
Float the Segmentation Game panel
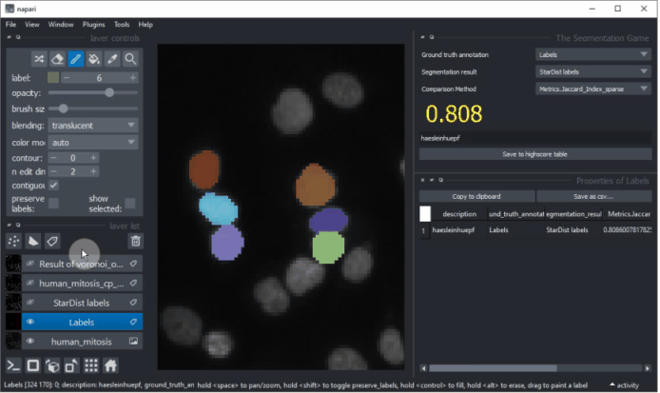tap(432, 37)
